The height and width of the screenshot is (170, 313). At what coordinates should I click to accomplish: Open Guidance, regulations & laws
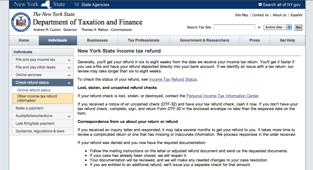coord(40,131)
